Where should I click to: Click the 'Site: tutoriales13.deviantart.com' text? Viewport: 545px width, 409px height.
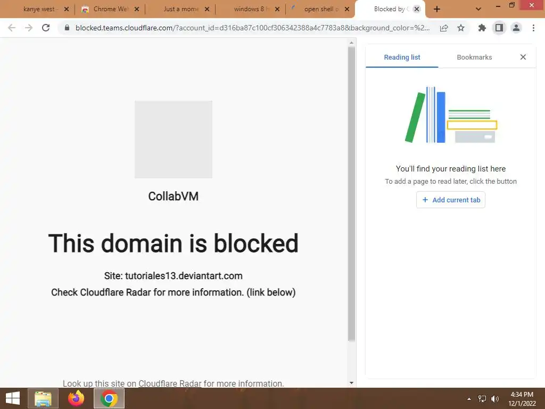pyautogui.click(x=173, y=276)
